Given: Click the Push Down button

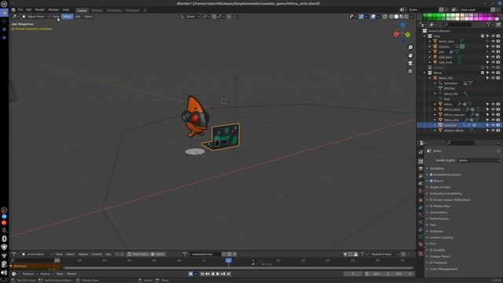Looking at the screenshot, I should coord(138,254).
